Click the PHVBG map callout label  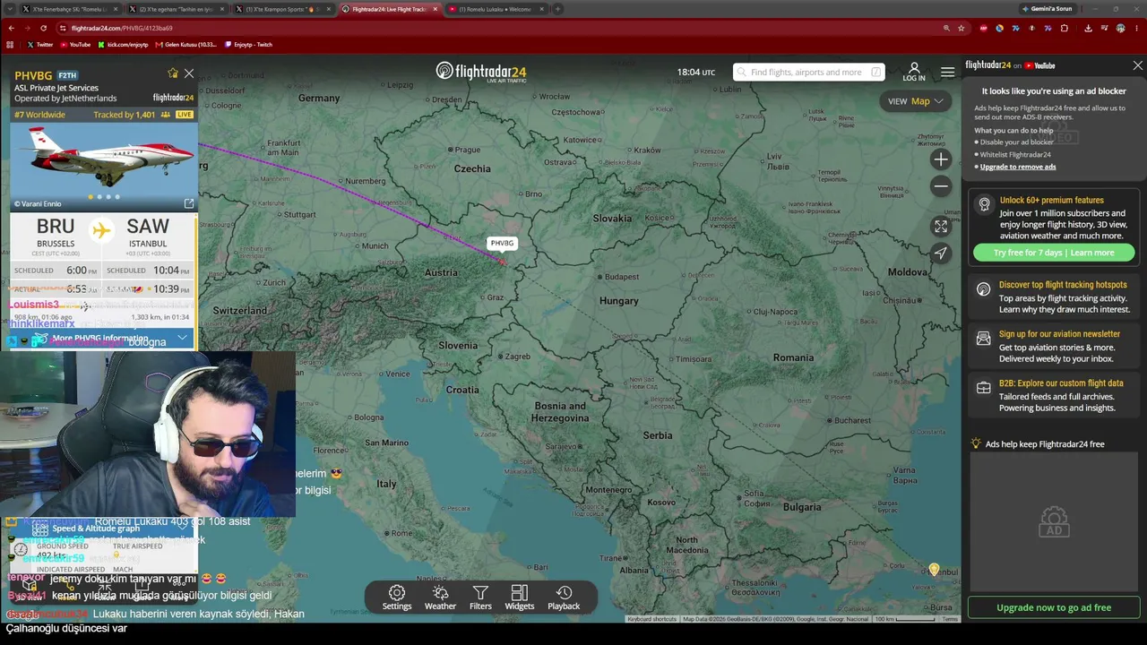coord(502,243)
